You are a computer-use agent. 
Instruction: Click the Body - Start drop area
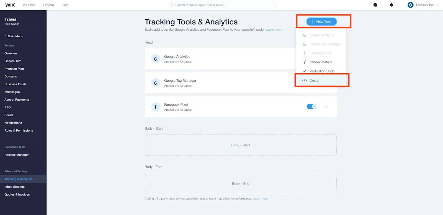(x=241, y=145)
